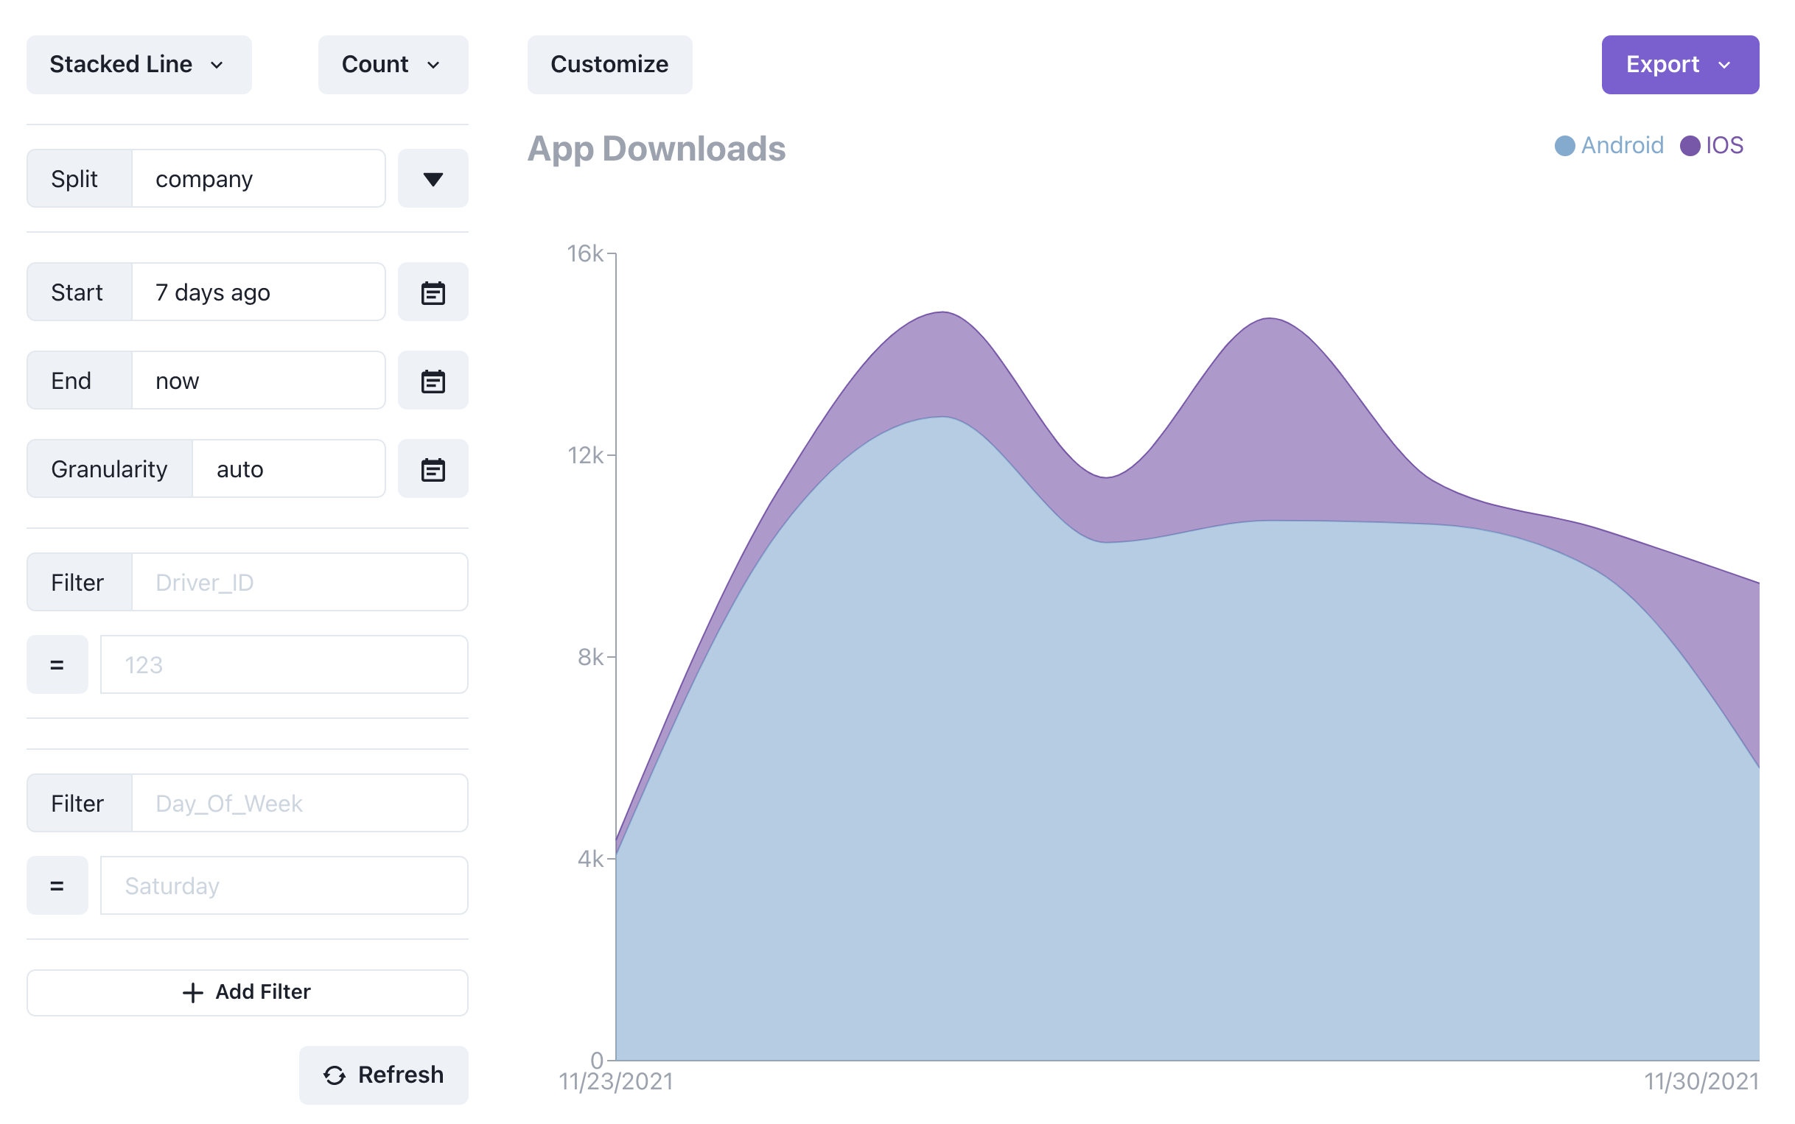Screen dimensions: 1795x1124
Task: Open the Stacked Line chart type dropdown
Action: pyautogui.click(x=139, y=65)
